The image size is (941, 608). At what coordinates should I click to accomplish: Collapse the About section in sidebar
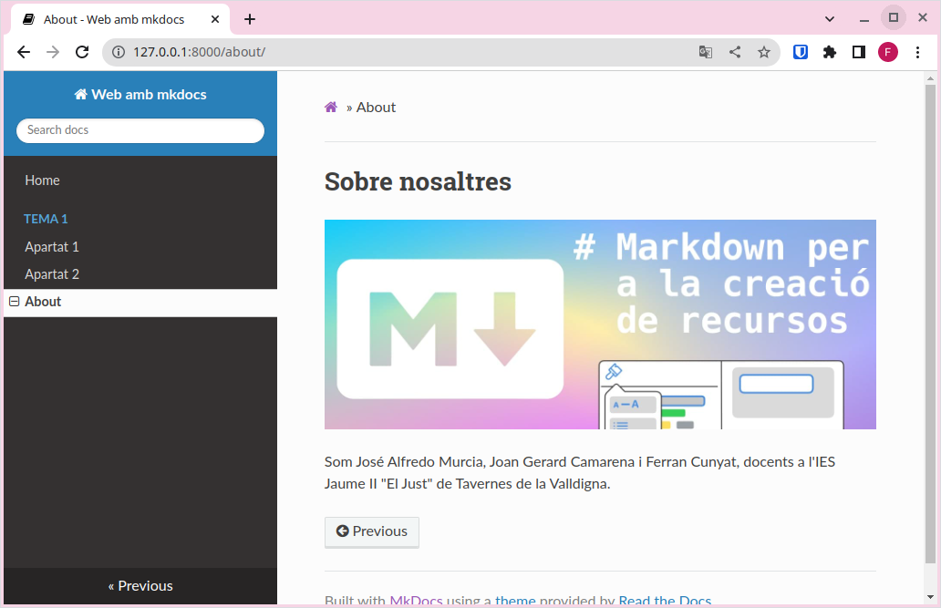[x=15, y=302]
